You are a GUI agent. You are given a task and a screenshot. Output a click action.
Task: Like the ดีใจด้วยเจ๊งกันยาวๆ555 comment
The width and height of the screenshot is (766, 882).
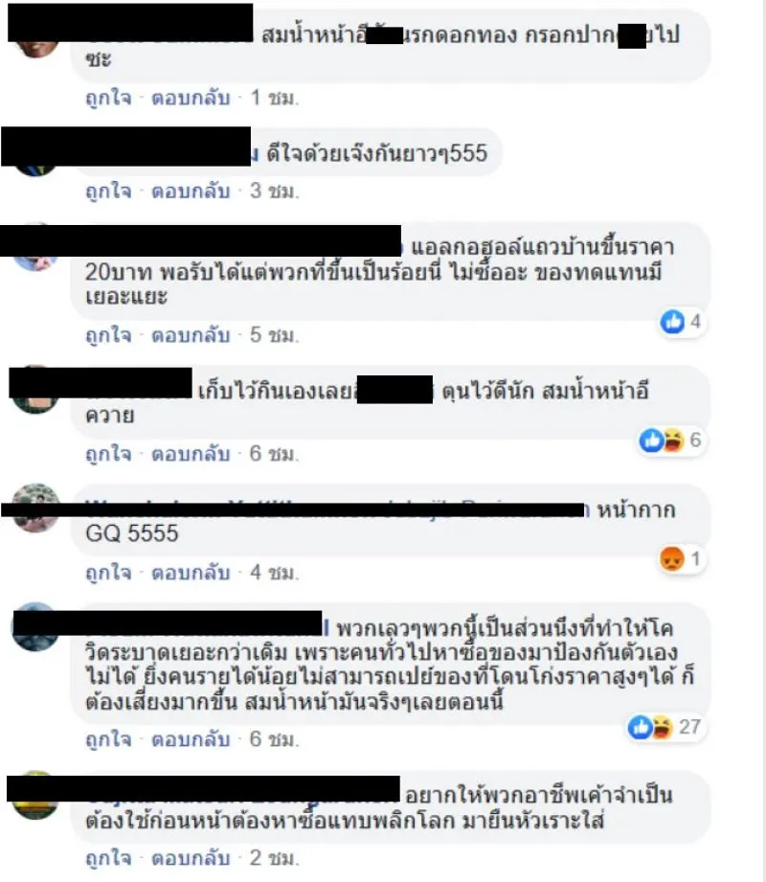click(108, 192)
